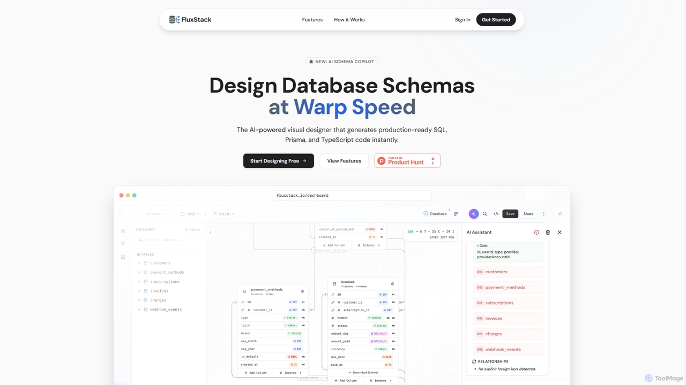Expand the webhook_events tree item
The image size is (686, 385).
[139, 310]
